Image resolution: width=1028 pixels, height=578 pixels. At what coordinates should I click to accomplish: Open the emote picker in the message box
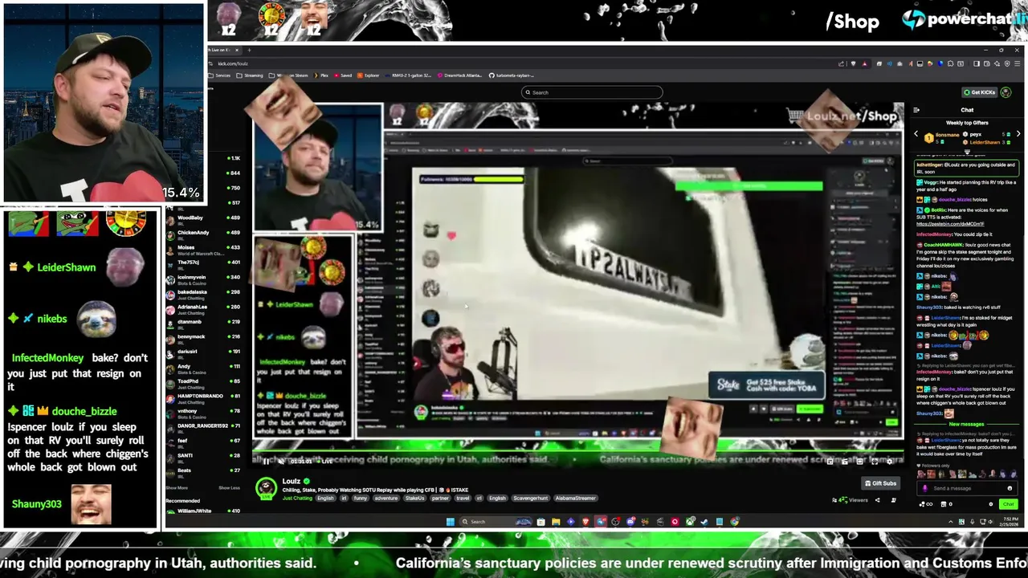1010,488
